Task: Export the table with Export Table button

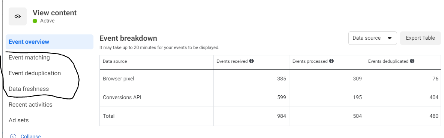Action: pyautogui.click(x=420, y=38)
